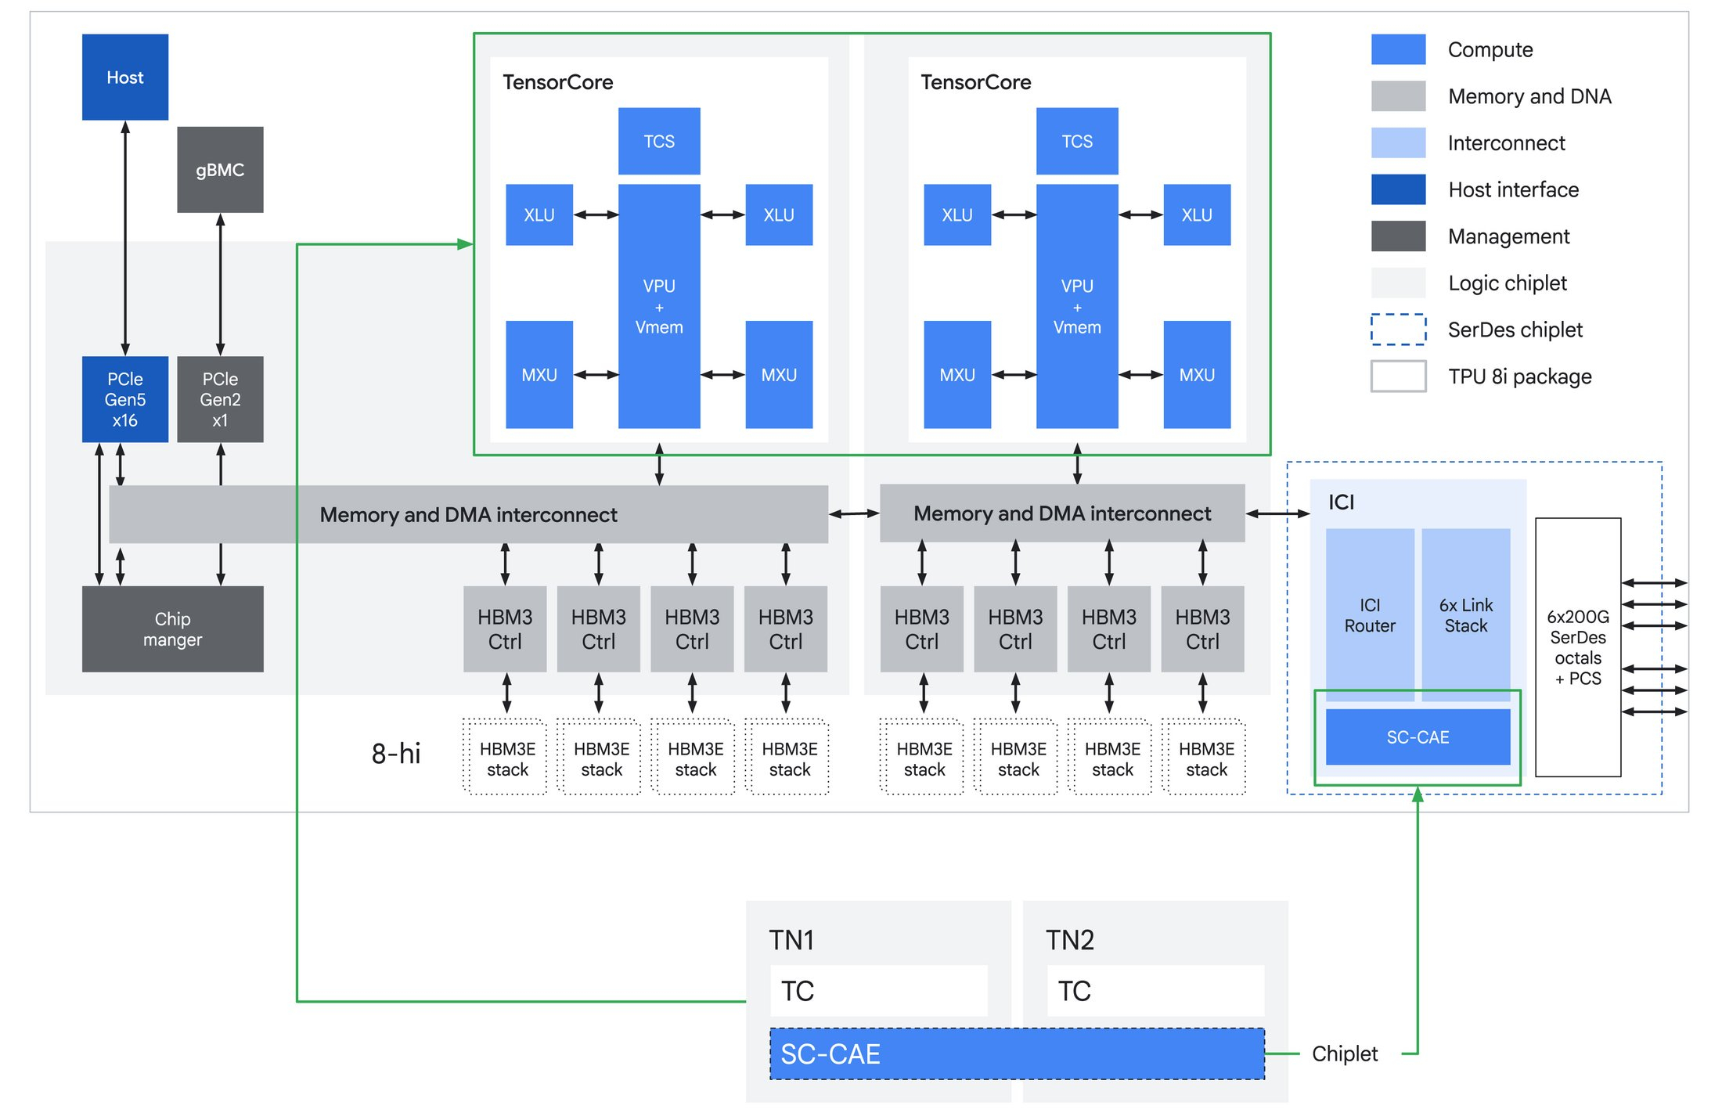This screenshot has height=1113, width=1722.
Task: Click the Compute legend color swatch
Action: (1398, 49)
